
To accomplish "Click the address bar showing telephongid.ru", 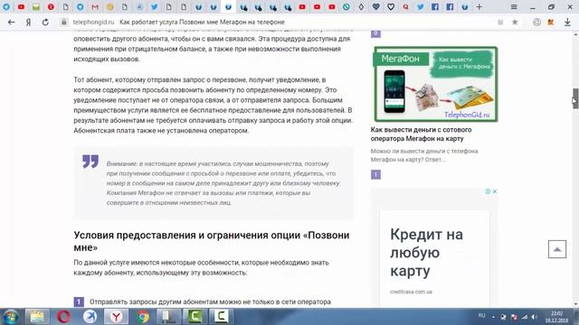I will pyautogui.click(x=280, y=22).
